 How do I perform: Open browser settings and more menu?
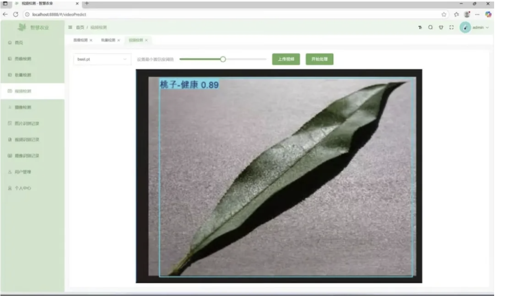[x=477, y=15]
